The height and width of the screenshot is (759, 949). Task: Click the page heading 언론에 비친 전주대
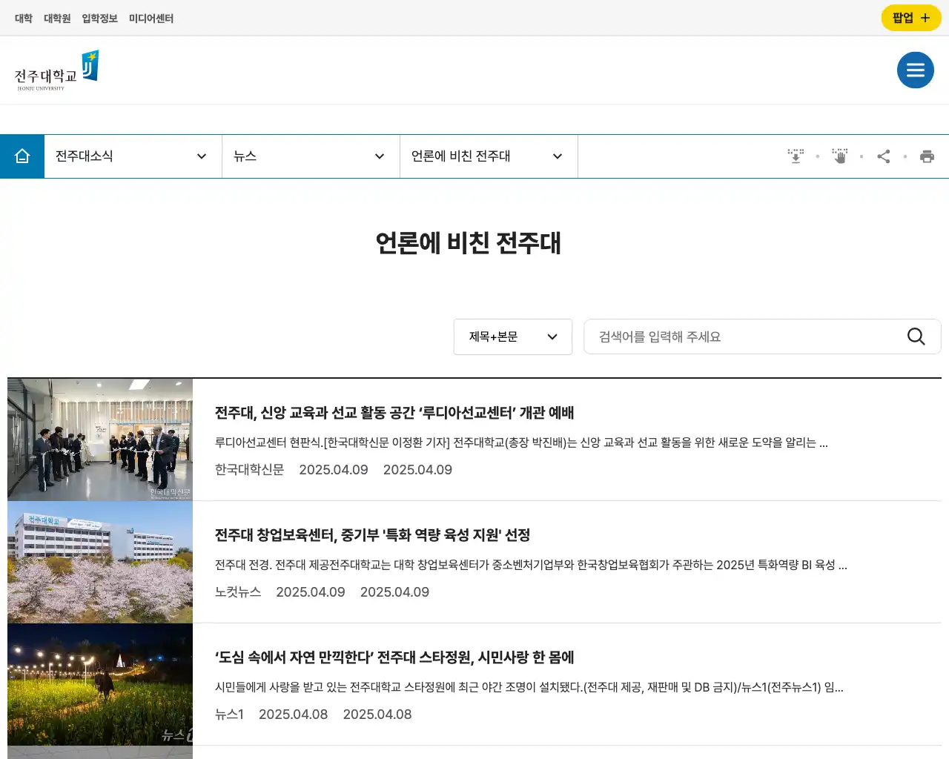click(x=469, y=243)
